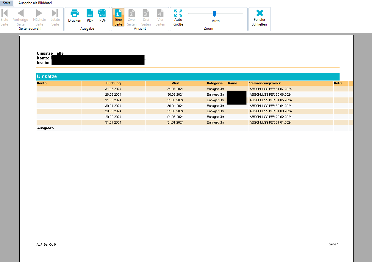Fit page with Auto Größe
372x262 pixels.
coord(178,18)
